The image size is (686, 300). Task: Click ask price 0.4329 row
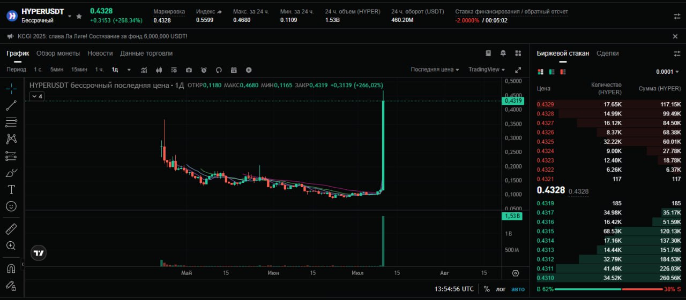pos(608,104)
